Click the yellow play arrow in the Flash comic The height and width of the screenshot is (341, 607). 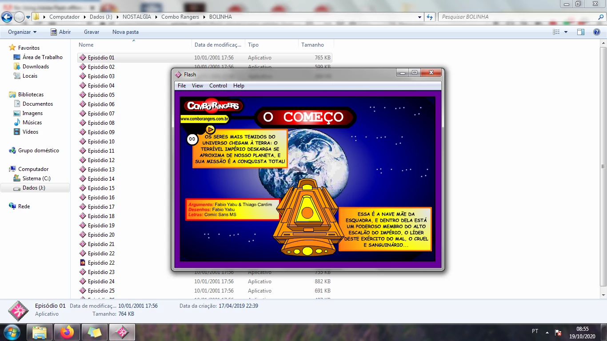[210, 129]
